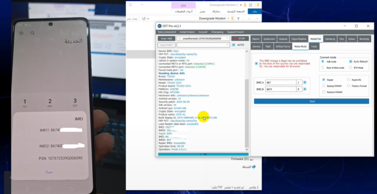377x194 pixels.
Task: Toggle the IMEI change illegal disclaimer checkbox
Action: [x=256, y=63]
